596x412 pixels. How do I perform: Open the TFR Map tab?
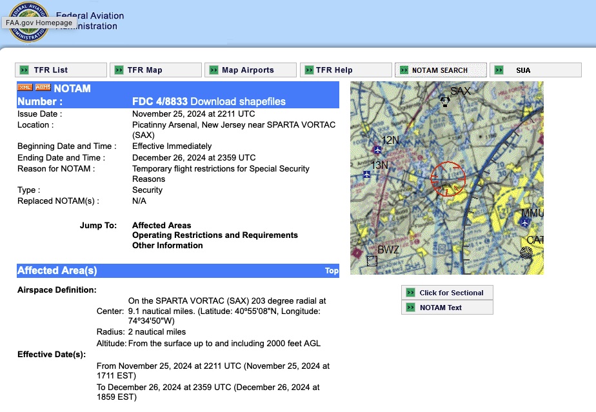point(155,70)
